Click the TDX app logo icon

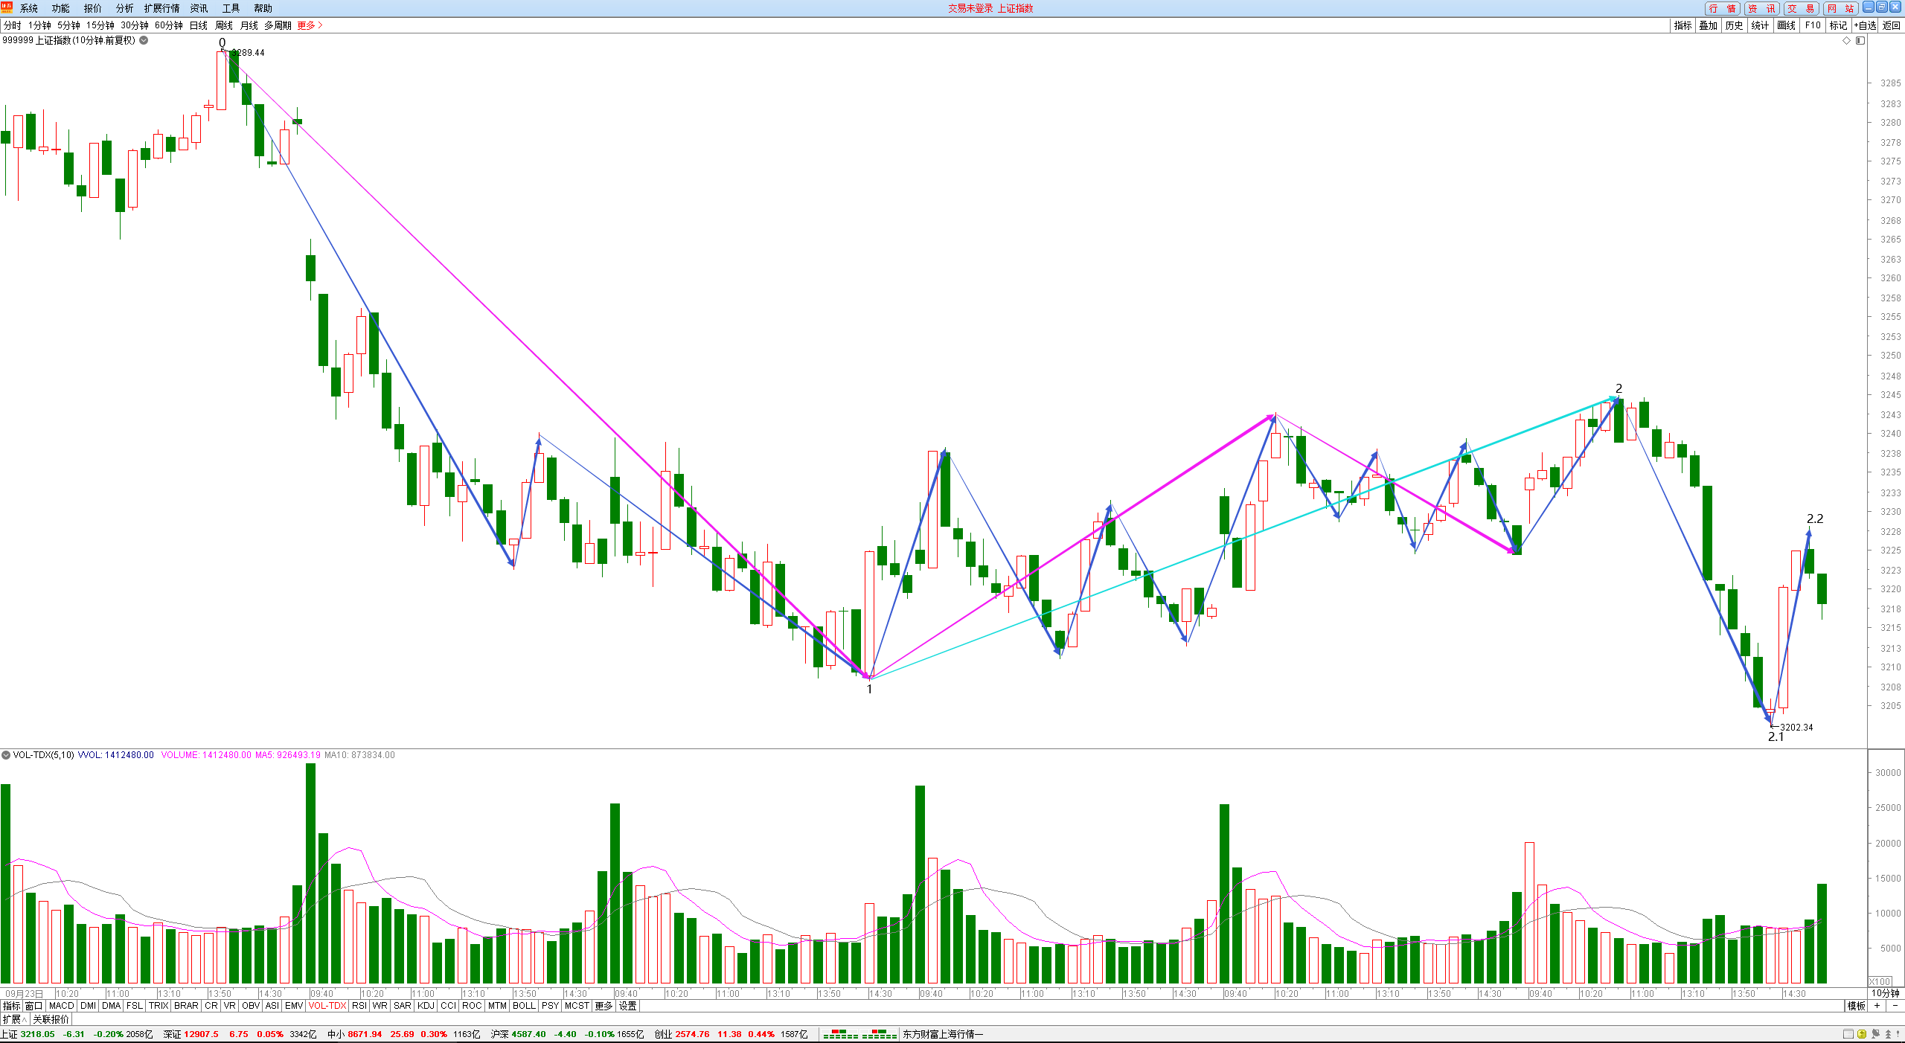tap(7, 7)
